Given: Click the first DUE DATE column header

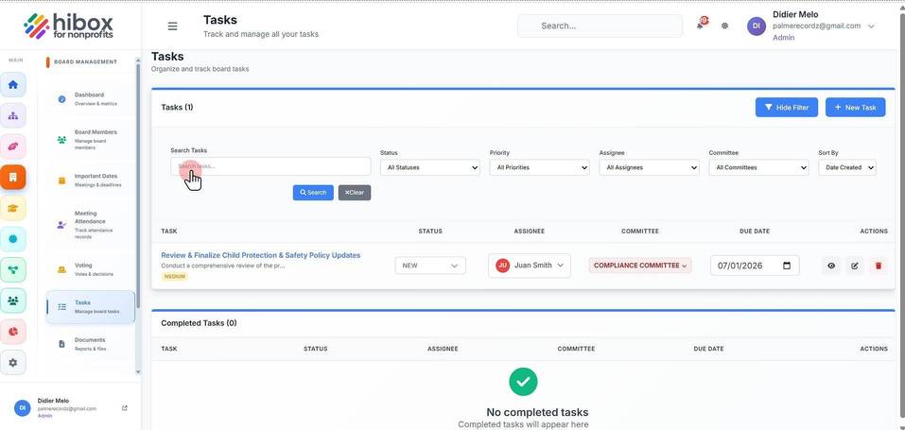Looking at the screenshot, I should click(x=755, y=231).
